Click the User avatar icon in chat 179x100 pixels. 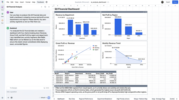point(8,12)
